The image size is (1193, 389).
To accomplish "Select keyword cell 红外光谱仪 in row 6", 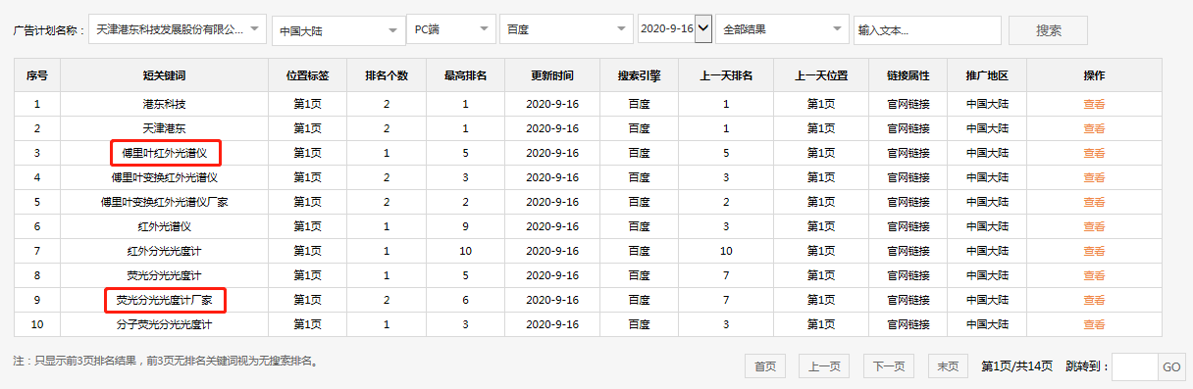I will click(164, 226).
